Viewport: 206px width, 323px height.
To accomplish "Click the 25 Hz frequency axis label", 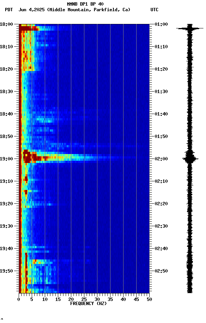I will click(84, 299).
